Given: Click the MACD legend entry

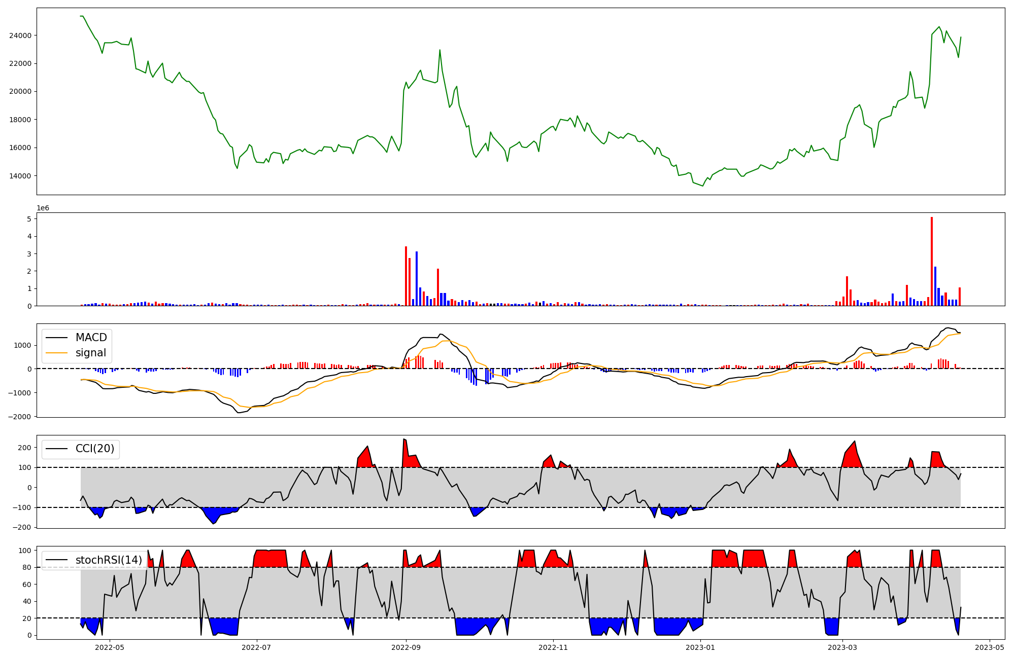Looking at the screenshot, I should click(x=91, y=338).
